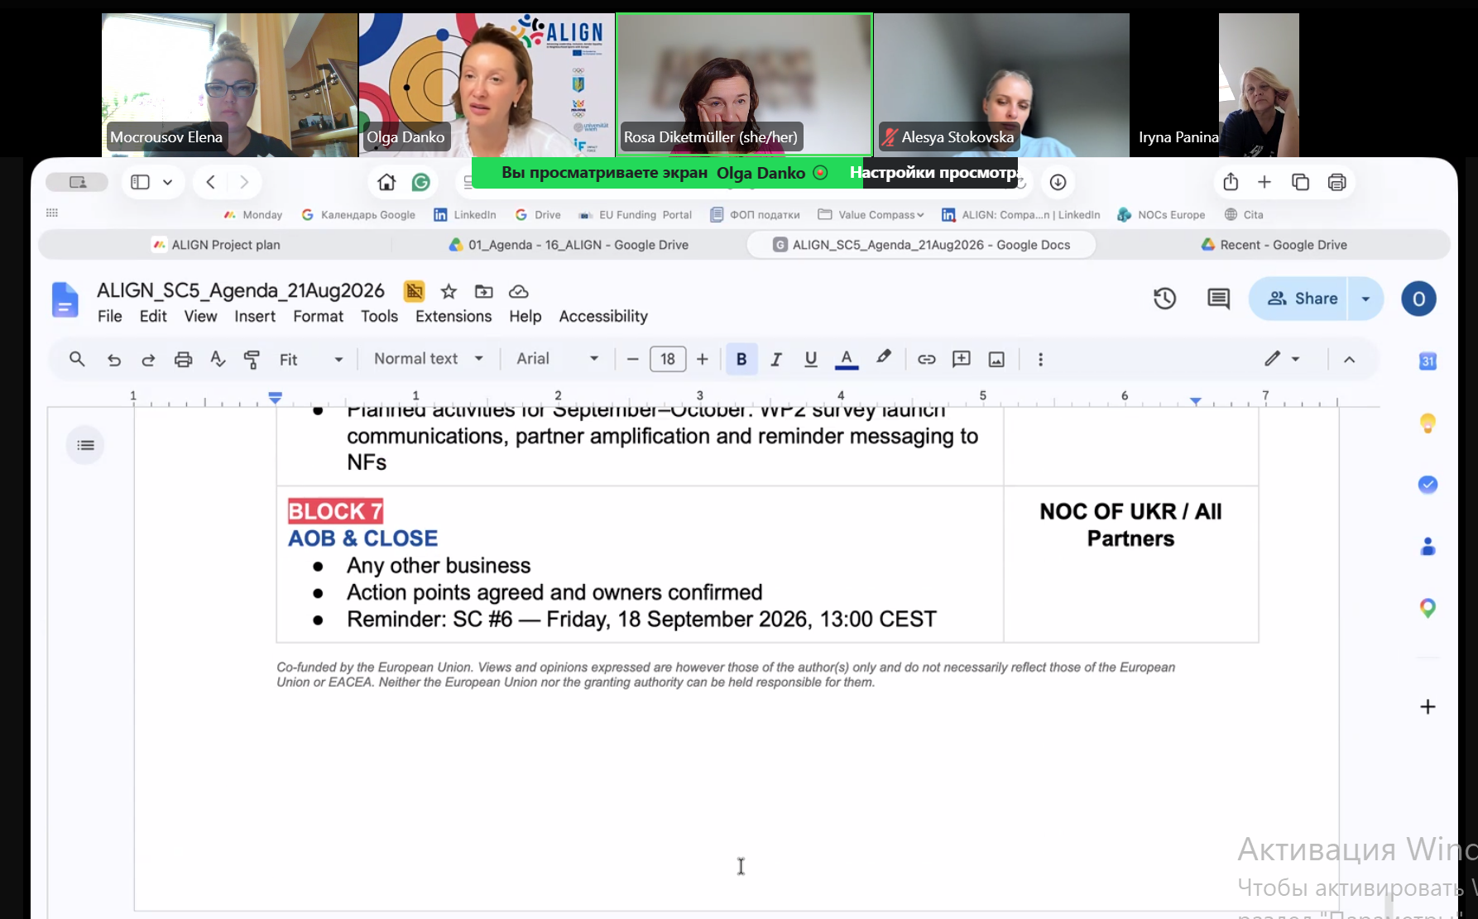Open the Edit menu
This screenshot has width=1478, height=919.
[x=153, y=316]
